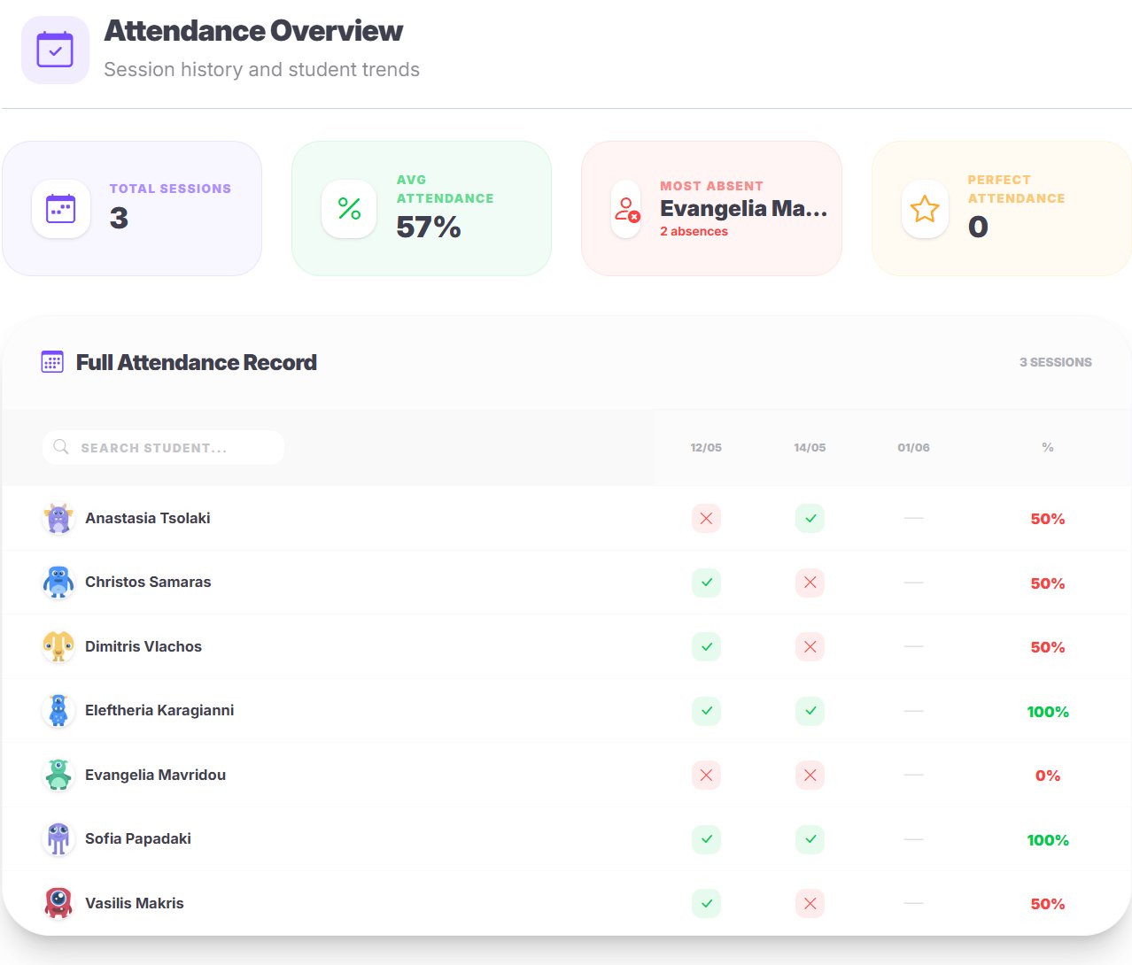Viewport: 1132px width, 965px height.
Task: Click the Full Attendance Record heading
Action: [197, 362]
